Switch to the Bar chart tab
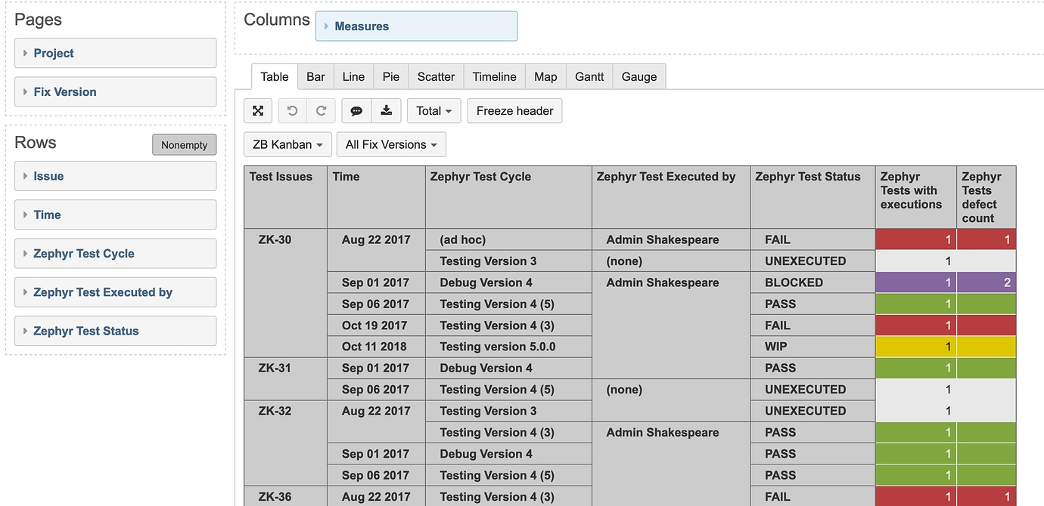The height and width of the screenshot is (506, 1044). pyautogui.click(x=315, y=76)
